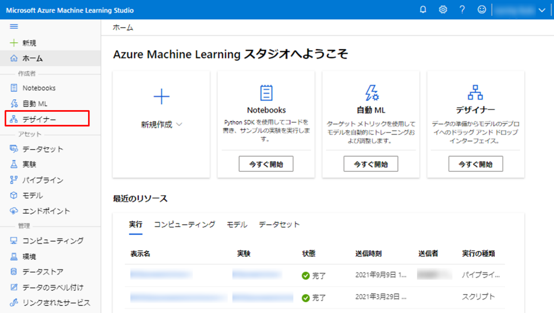This screenshot has height=313, width=554.
Task: Click the Notebooks card notebook icon
Action: [266, 93]
